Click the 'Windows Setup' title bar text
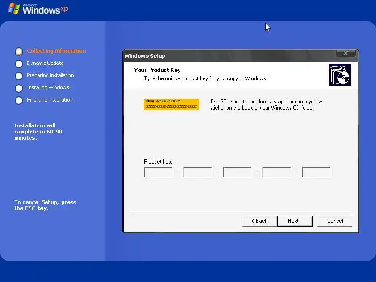This screenshot has width=376, height=282. pos(145,56)
